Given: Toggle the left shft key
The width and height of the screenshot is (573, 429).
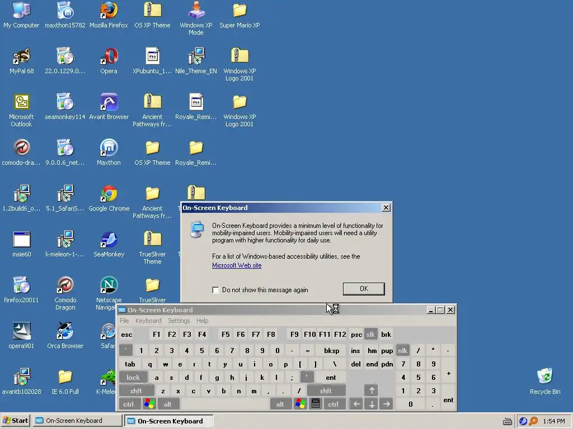Looking at the screenshot, I should click(x=136, y=390).
